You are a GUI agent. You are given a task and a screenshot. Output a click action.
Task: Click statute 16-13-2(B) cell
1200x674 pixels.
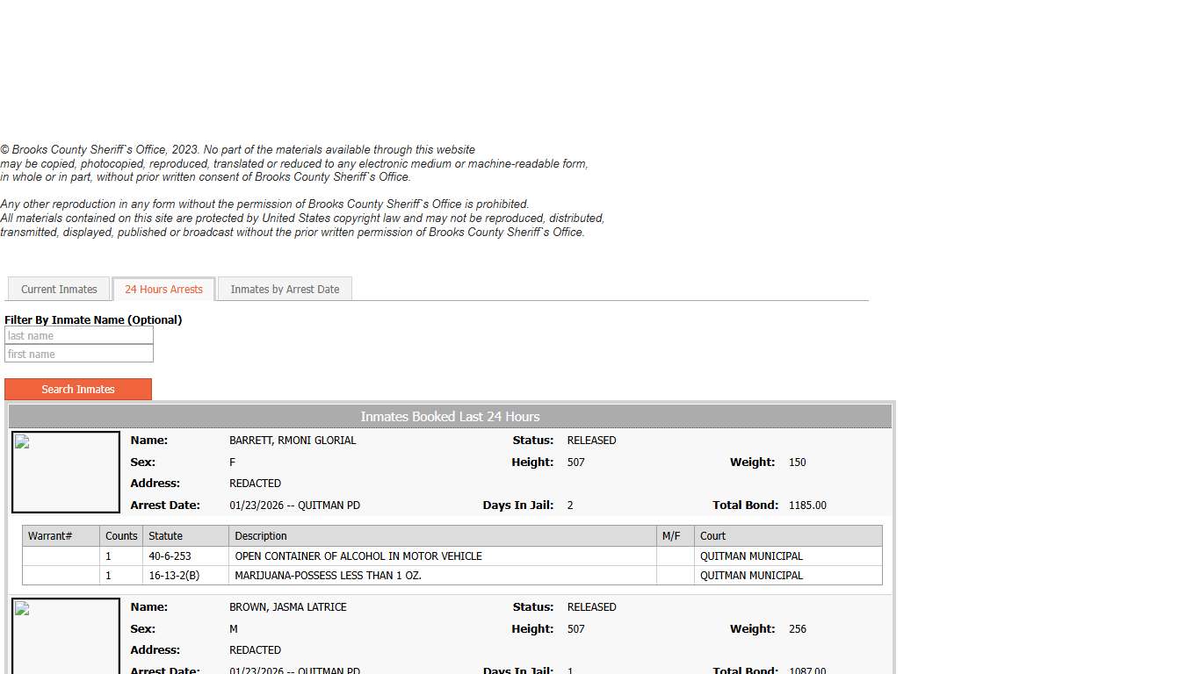coord(174,576)
